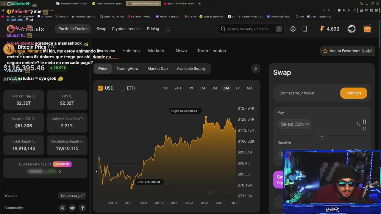Open the settings gear icon
This screenshot has height=214, width=381.
point(293,29)
